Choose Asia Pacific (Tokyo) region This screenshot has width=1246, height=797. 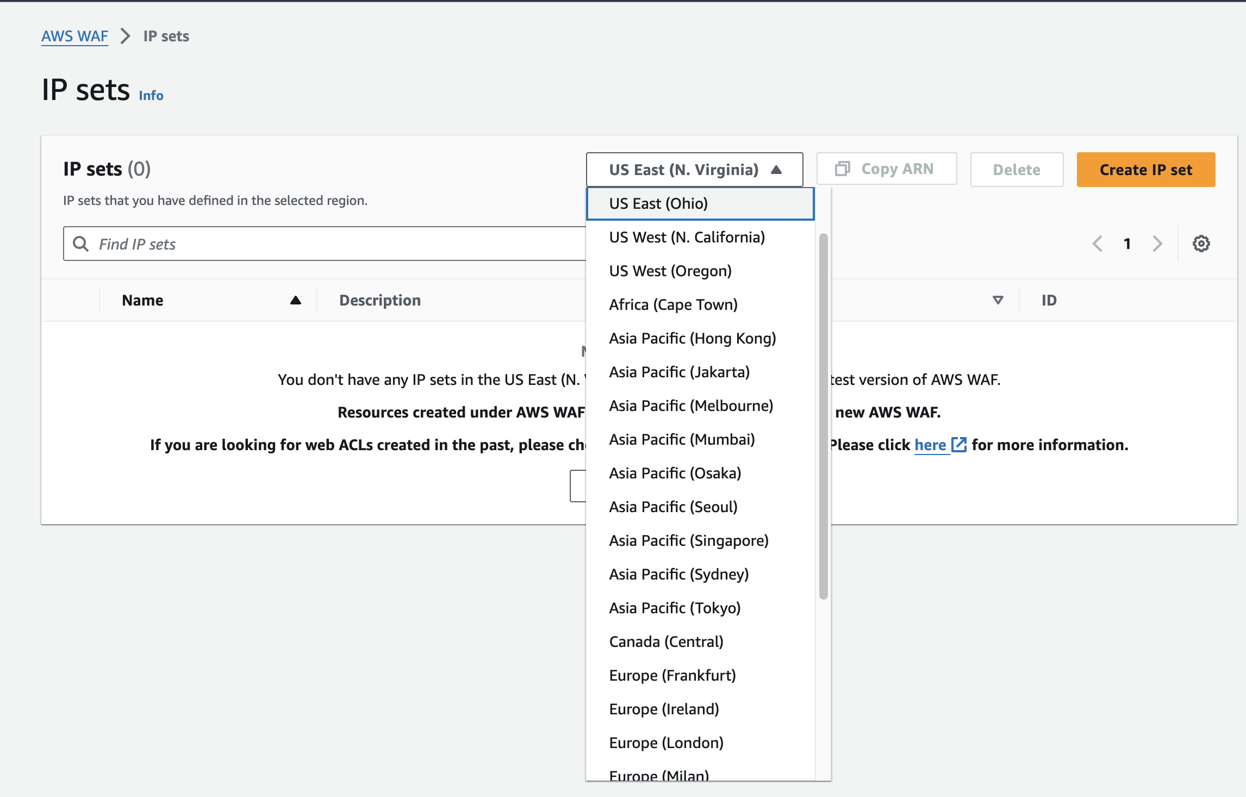(674, 608)
